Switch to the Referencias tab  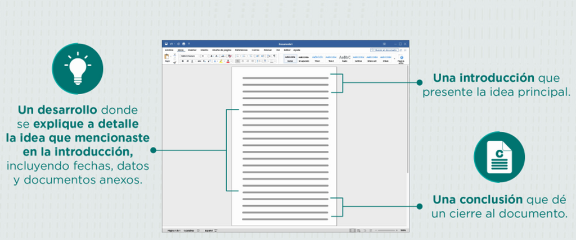click(x=241, y=50)
